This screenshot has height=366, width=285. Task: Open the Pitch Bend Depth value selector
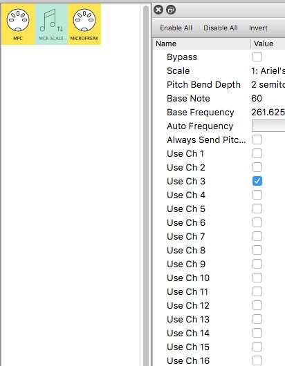(268, 84)
